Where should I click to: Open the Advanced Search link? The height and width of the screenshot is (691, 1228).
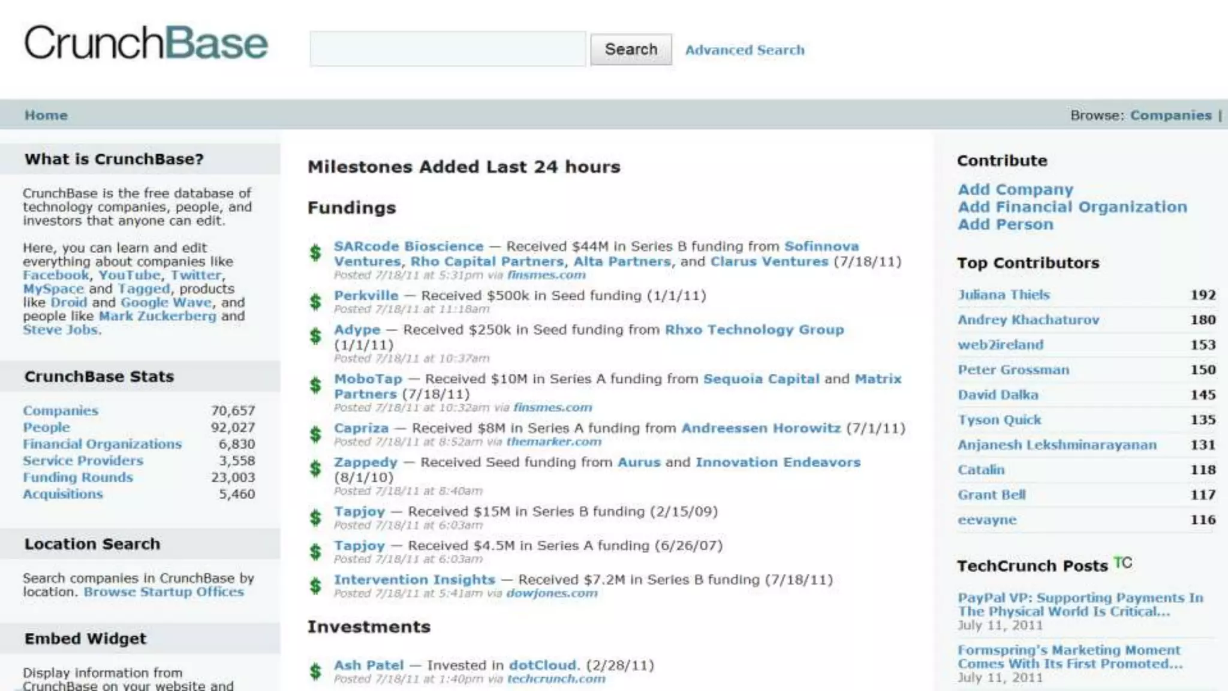pos(745,50)
